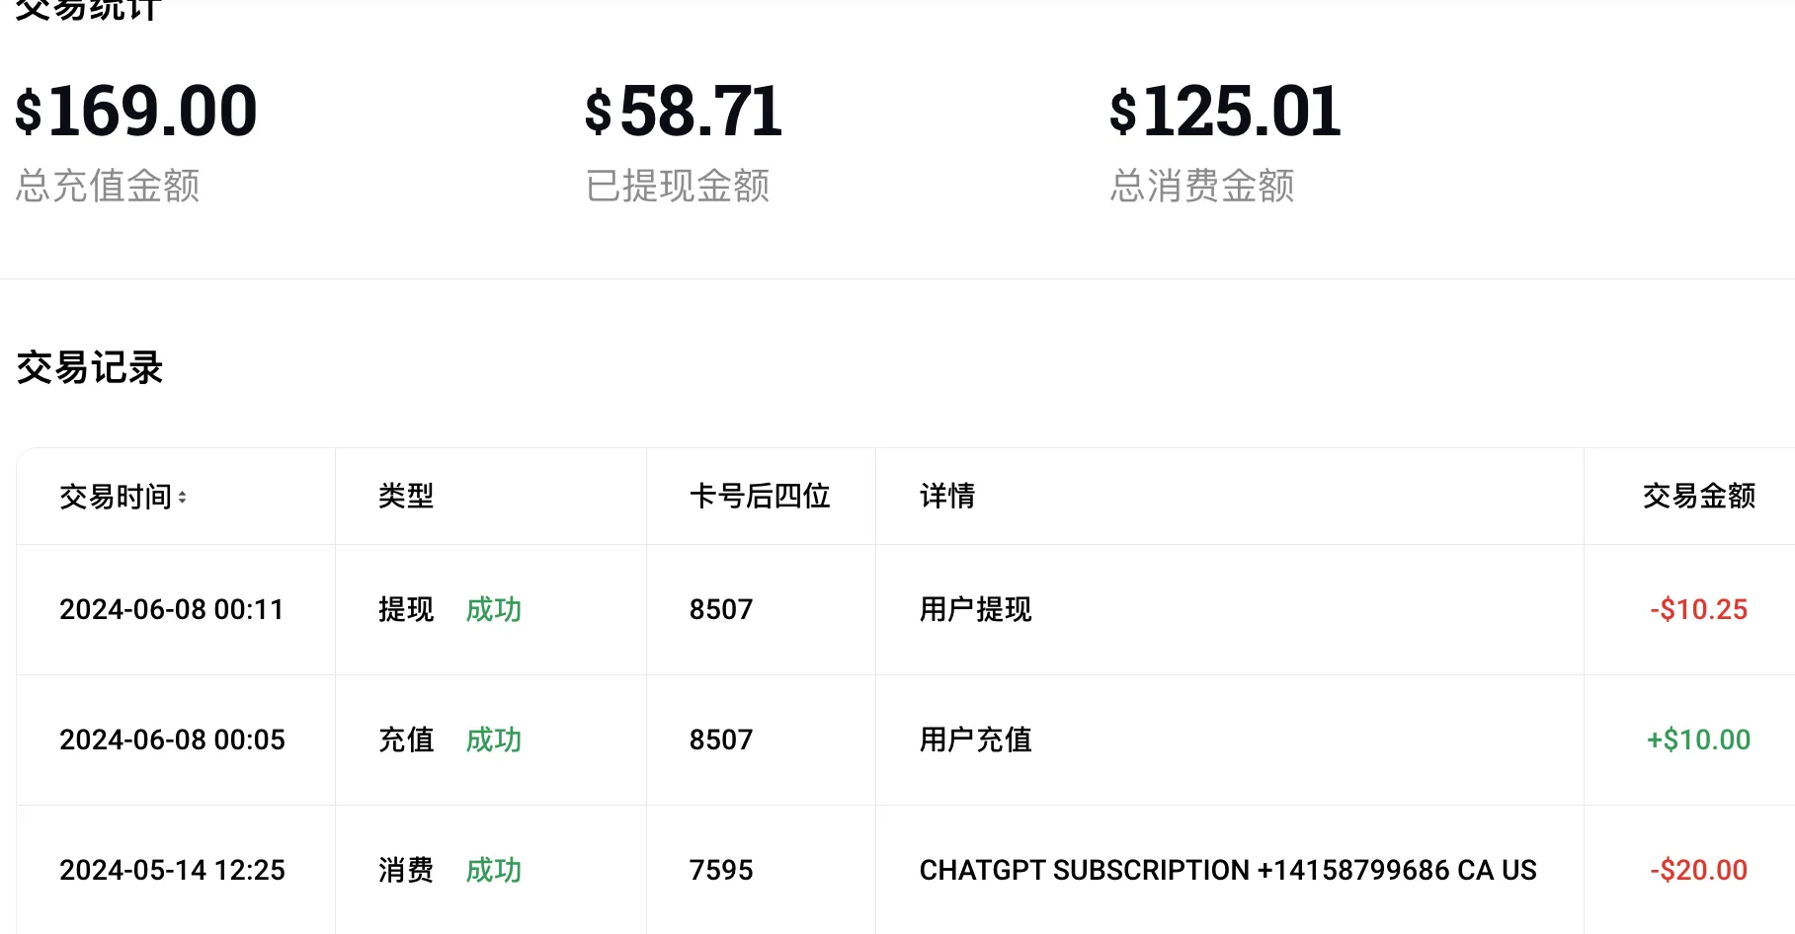Click the -$20.00 consumption amount
This screenshot has height=934, width=1795.
1698,871
